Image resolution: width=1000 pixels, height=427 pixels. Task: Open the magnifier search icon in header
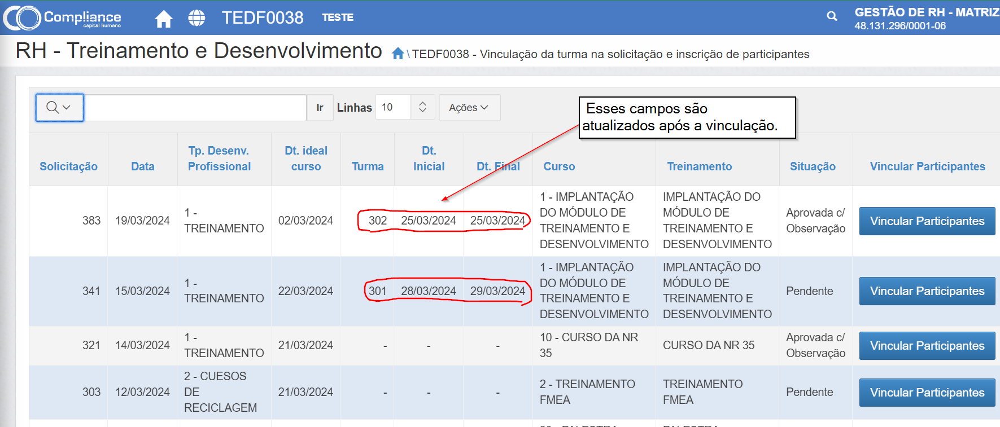coord(832,16)
